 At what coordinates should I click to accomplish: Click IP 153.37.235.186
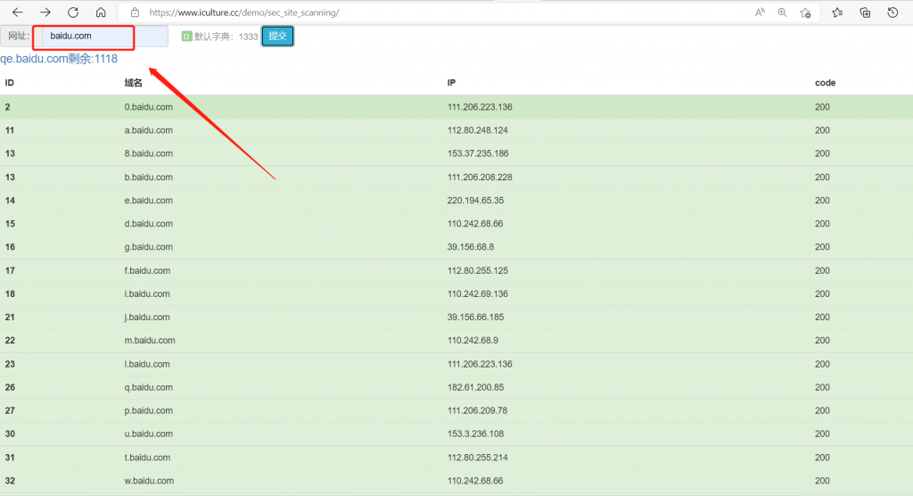[478, 153]
